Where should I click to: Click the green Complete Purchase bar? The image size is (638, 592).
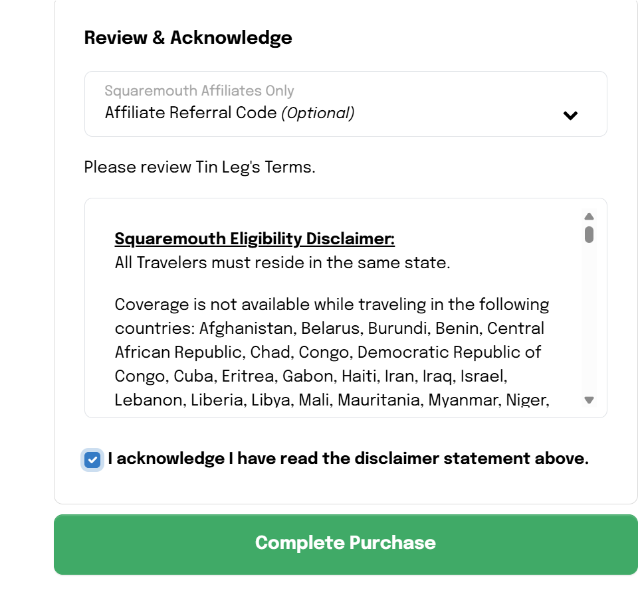click(x=345, y=543)
